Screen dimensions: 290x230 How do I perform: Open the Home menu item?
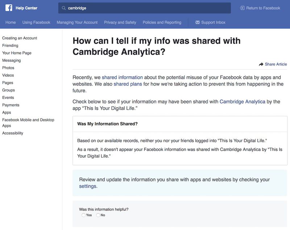11,22
